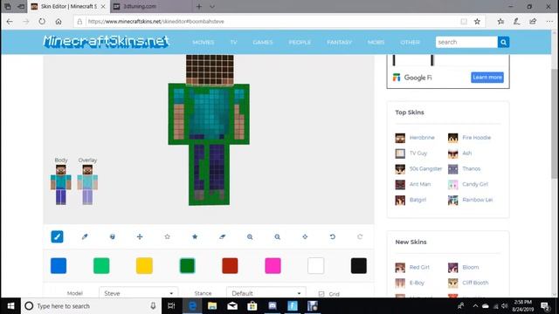The image size is (559, 314).
Task: Select the paintbrush tool
Action: [57, 236]
